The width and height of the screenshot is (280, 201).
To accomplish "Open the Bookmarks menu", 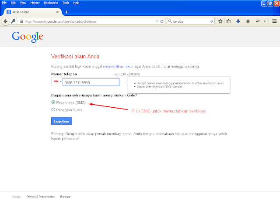I will tap(51, 3).
